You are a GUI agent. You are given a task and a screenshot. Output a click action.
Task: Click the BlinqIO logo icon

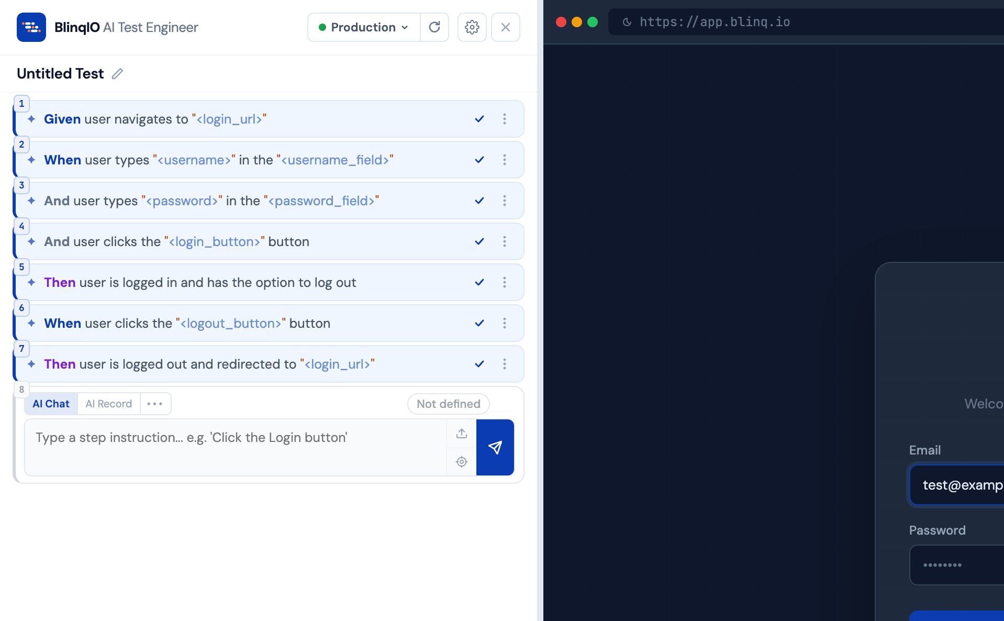coord(31,27)
